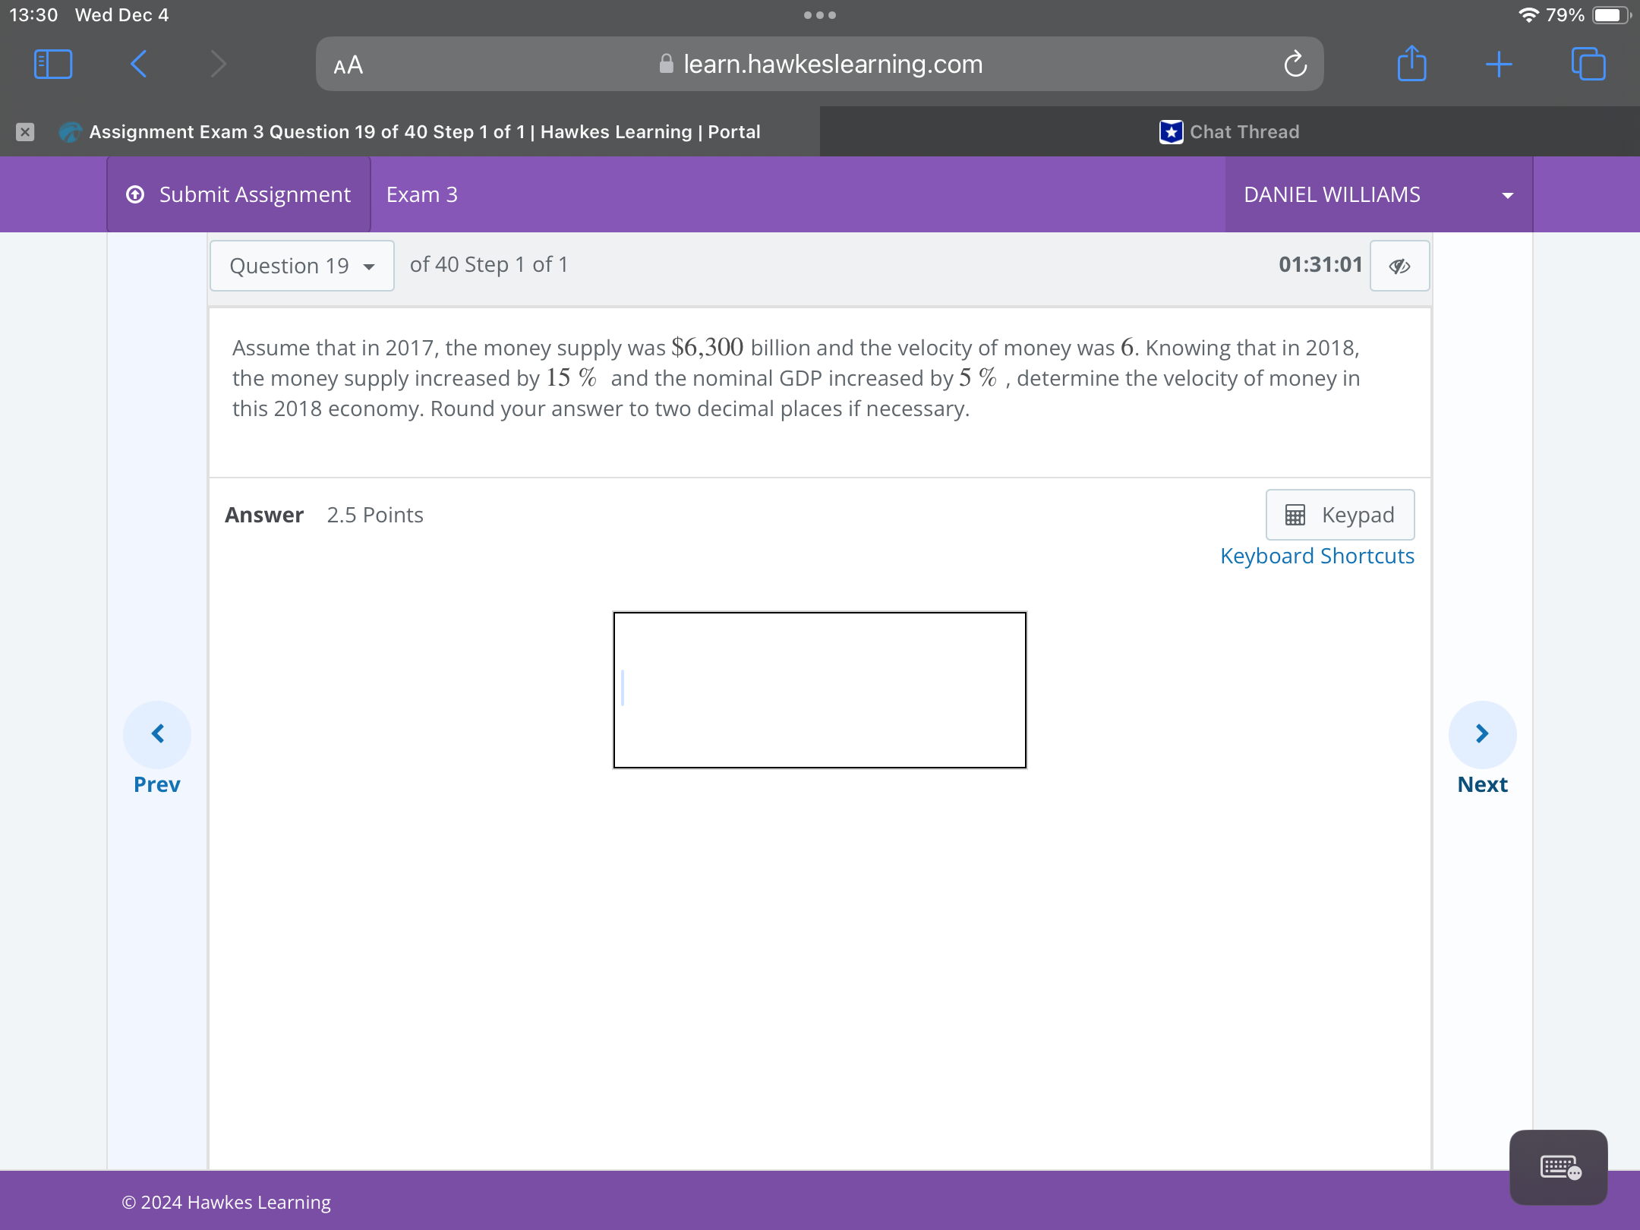Open the Safari share sheet icon
The height and width of the screenshot is (1230, 1640).
click(1411, 64)
